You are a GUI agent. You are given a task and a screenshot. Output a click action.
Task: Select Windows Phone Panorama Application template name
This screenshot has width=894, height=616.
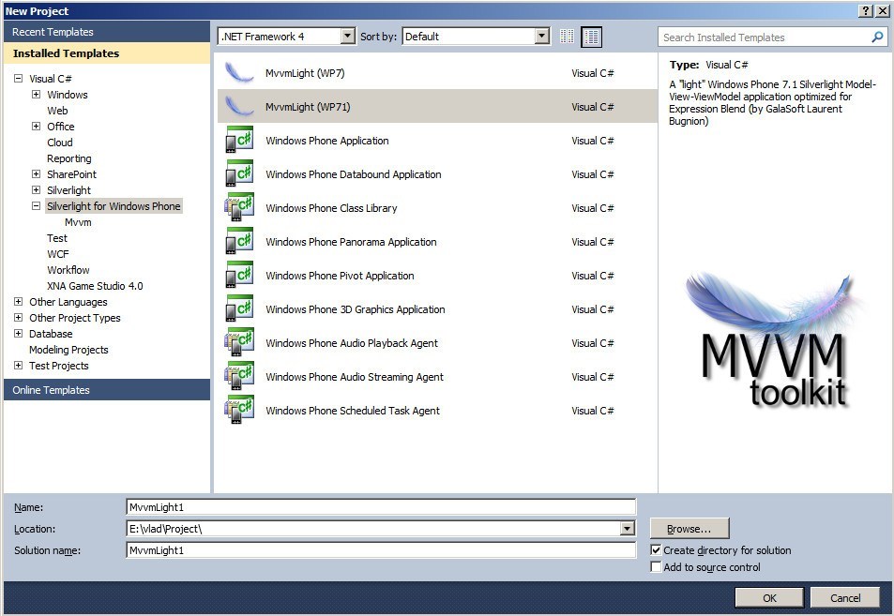click(x=351, y=242)
